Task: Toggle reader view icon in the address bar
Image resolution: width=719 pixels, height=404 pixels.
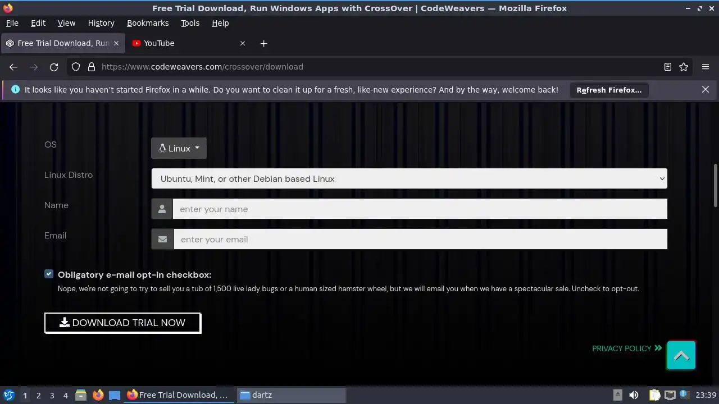Action: (668, 67)
